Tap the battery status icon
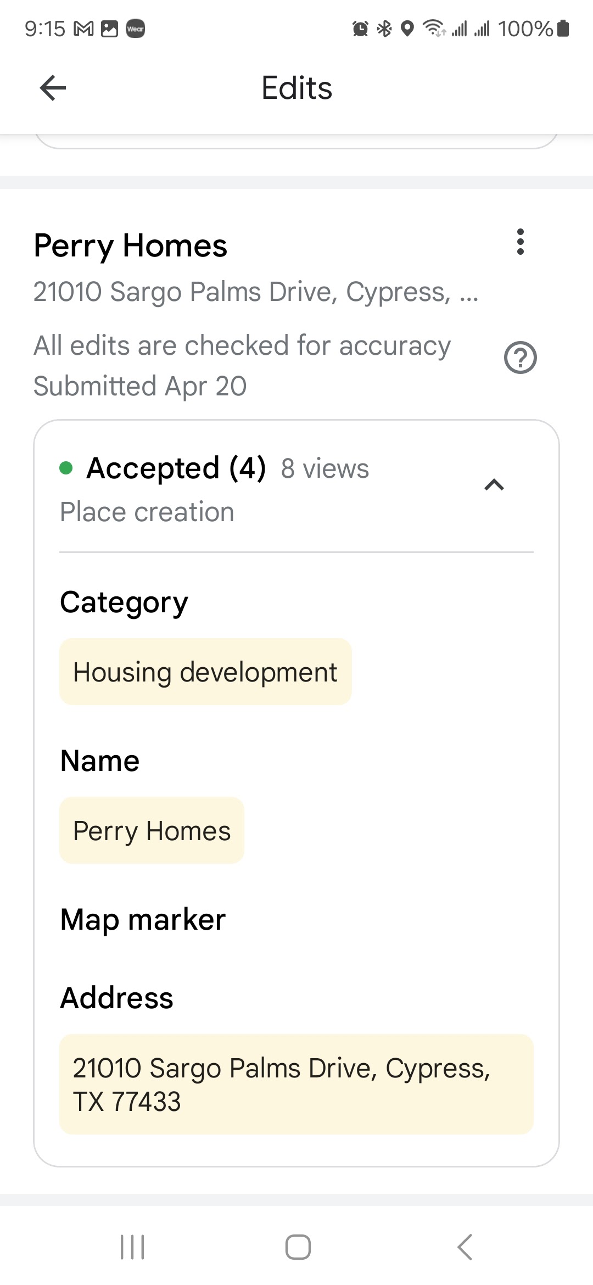This screenshot has height=1285, width=593. [563, 29]
